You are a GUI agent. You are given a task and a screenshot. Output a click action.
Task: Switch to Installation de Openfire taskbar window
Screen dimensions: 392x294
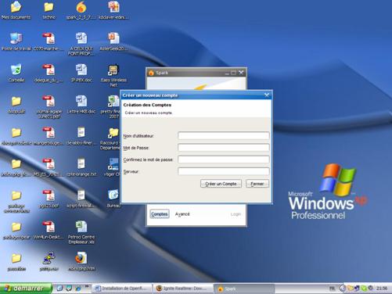[123, 289]
